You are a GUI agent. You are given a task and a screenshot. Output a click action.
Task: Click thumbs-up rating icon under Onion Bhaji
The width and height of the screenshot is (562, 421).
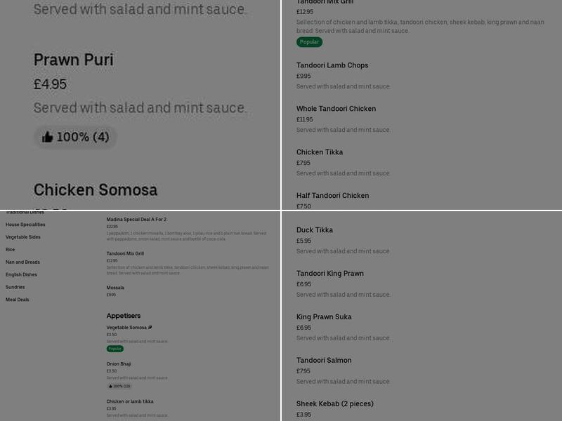pos(110,386)
